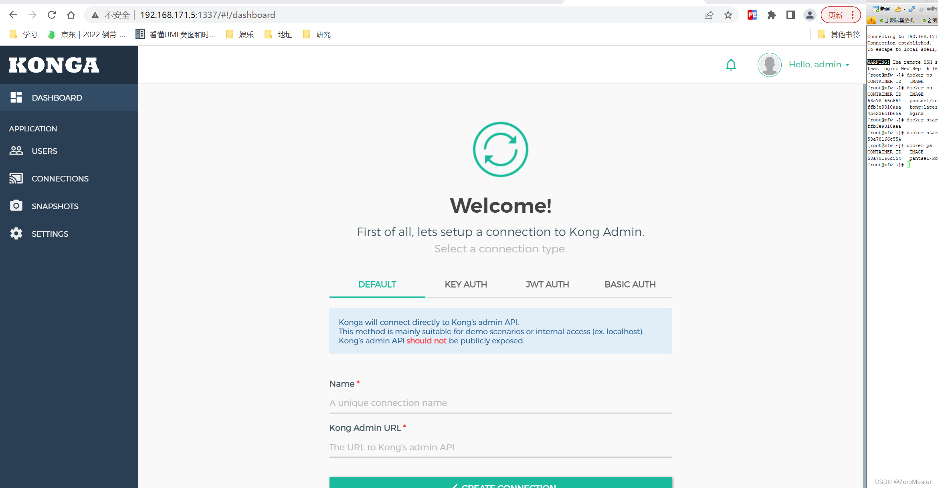Click the Users people icon
The width and height of the screenshot is (938, 488).
tap(16, 151)
